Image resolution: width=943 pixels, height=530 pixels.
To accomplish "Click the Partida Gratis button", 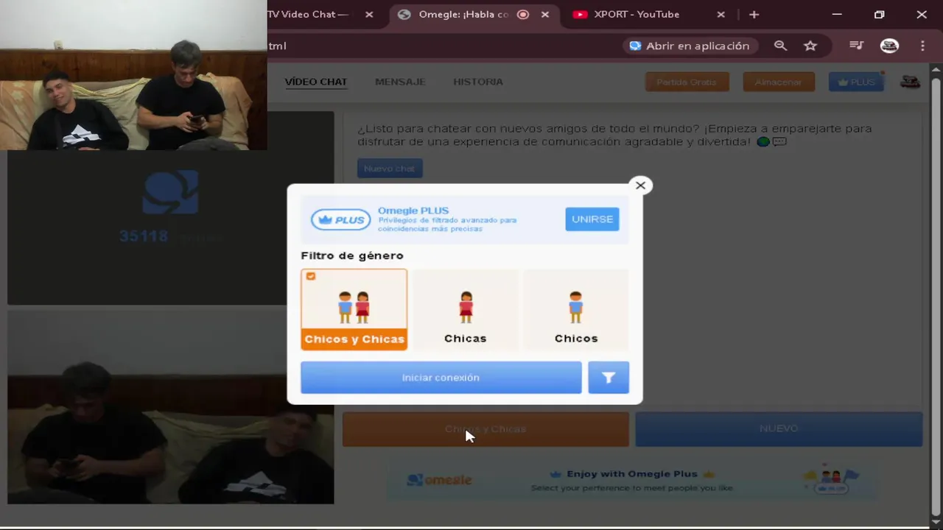I will tap(687, 82).
